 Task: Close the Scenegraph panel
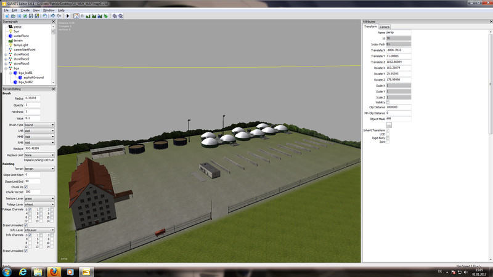click(53, 22)
